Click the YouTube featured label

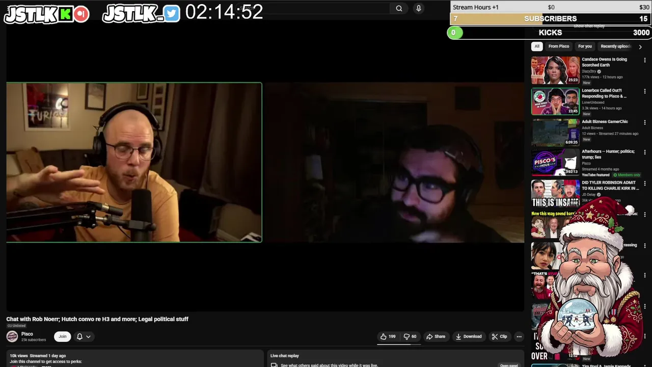click(x=595, y=175)
